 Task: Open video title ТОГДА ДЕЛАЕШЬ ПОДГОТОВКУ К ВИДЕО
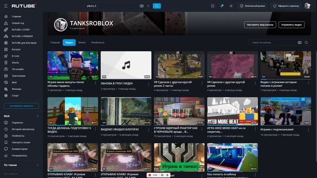69,130
